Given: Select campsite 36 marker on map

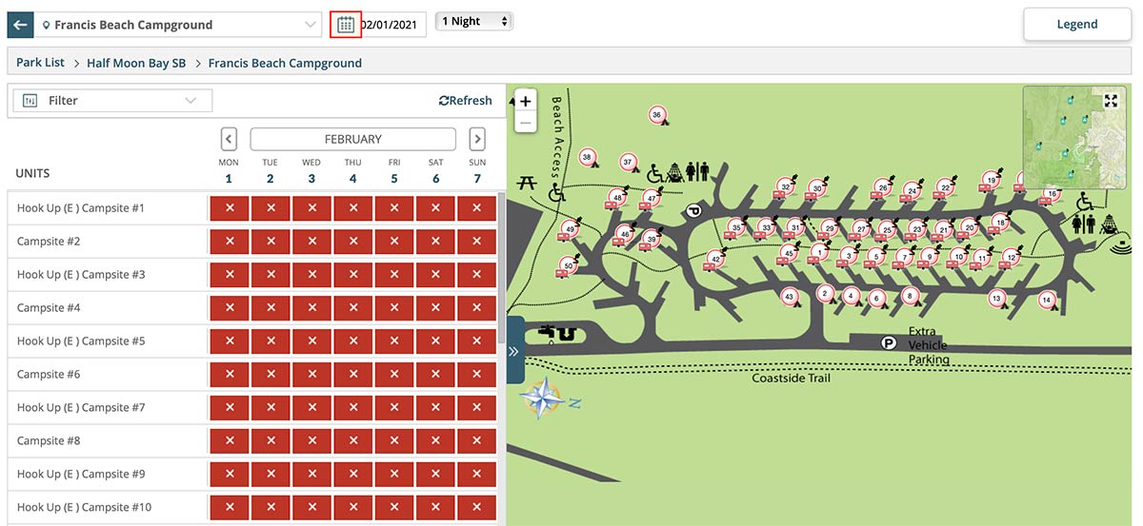Looking at the screenshot, I should click(x=656, y=115).
